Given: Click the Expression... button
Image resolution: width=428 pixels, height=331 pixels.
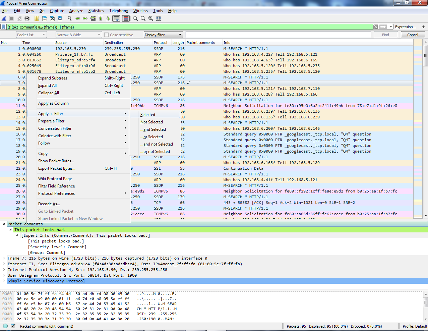Looking at the screenshot, I should (x=405, y=27).
